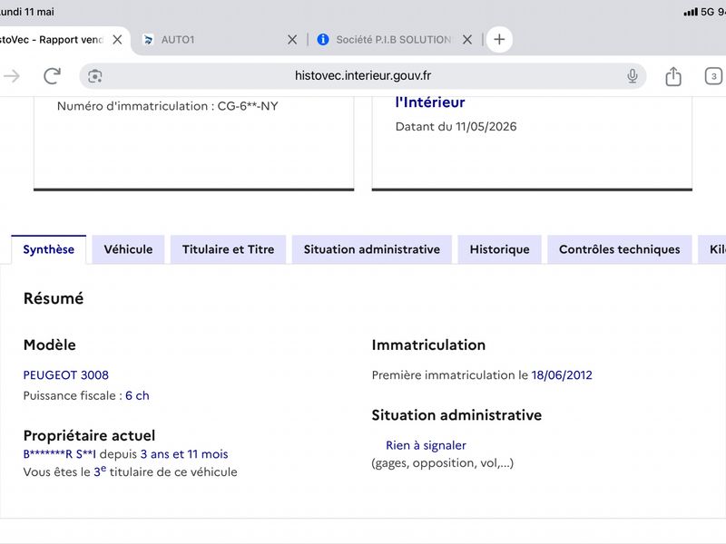Screen dimensions: 726x544
Task: Open the Véhicule tab
Action: pyautogui.click(x=128, y=249)
